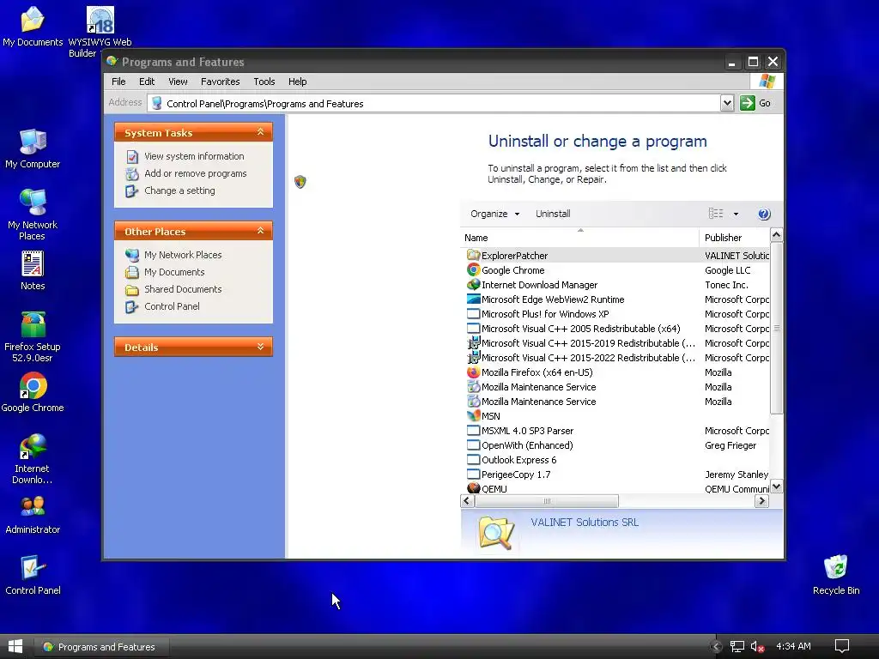Click the horizontal scrollbar thumb
Image resolution: width=879 pixels, height=659 pixels.
coord(547,501)
